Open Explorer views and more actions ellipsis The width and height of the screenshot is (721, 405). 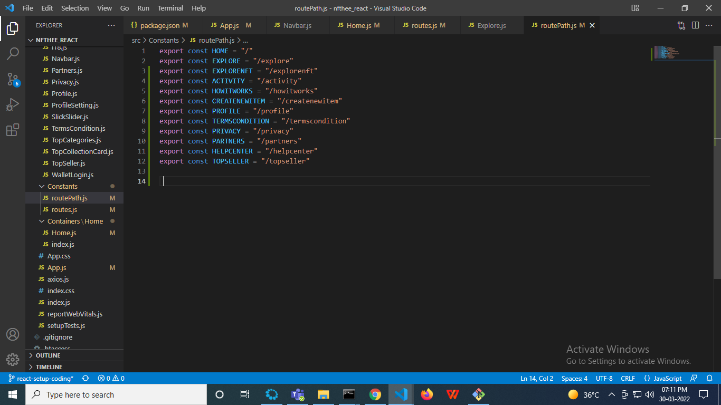pos(111,25)
